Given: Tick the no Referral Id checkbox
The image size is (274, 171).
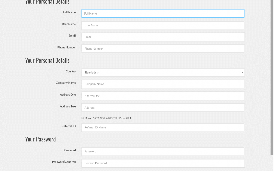Looking at the screenshot, I should click(83, 118).
